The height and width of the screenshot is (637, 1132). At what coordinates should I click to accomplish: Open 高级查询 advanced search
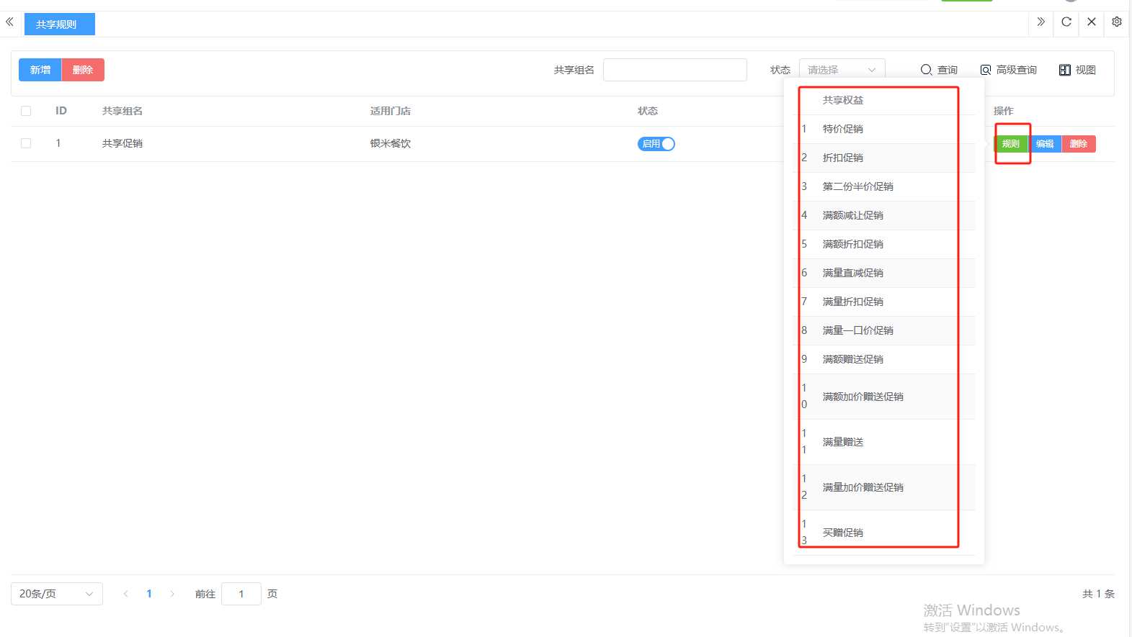click(x=1008, y=70)
